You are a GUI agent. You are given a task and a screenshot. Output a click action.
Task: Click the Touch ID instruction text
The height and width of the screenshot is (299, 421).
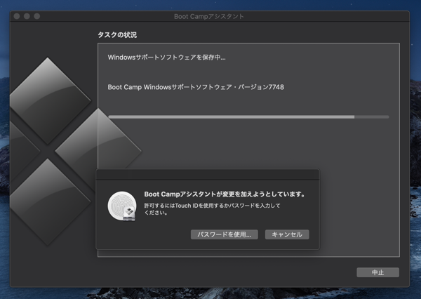click(212, 209)
